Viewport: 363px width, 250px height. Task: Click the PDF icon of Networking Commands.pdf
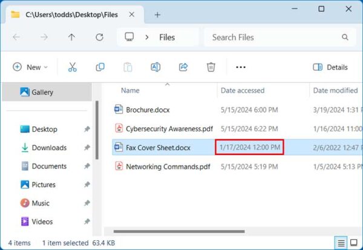click(x=119, y=166)
